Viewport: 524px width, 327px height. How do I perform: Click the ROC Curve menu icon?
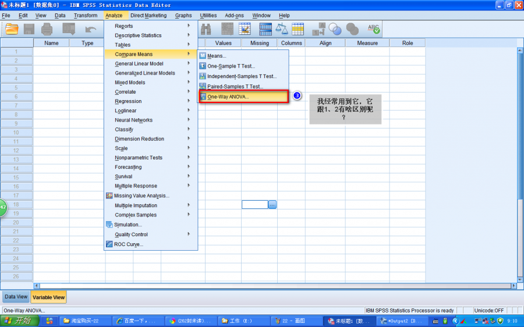click(x=109, y=244)
